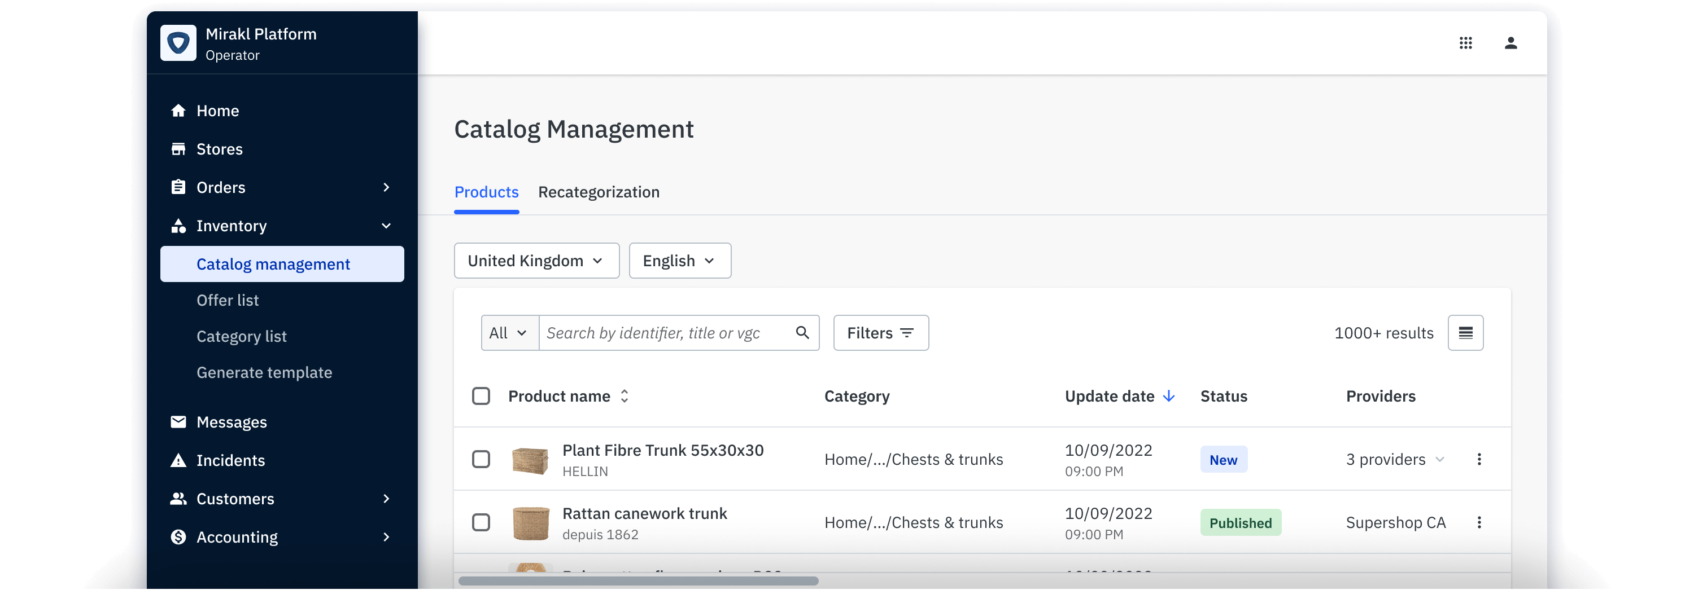Expand the English language selector
Screen dimensions: 1694x590
[x=679, y=261]
